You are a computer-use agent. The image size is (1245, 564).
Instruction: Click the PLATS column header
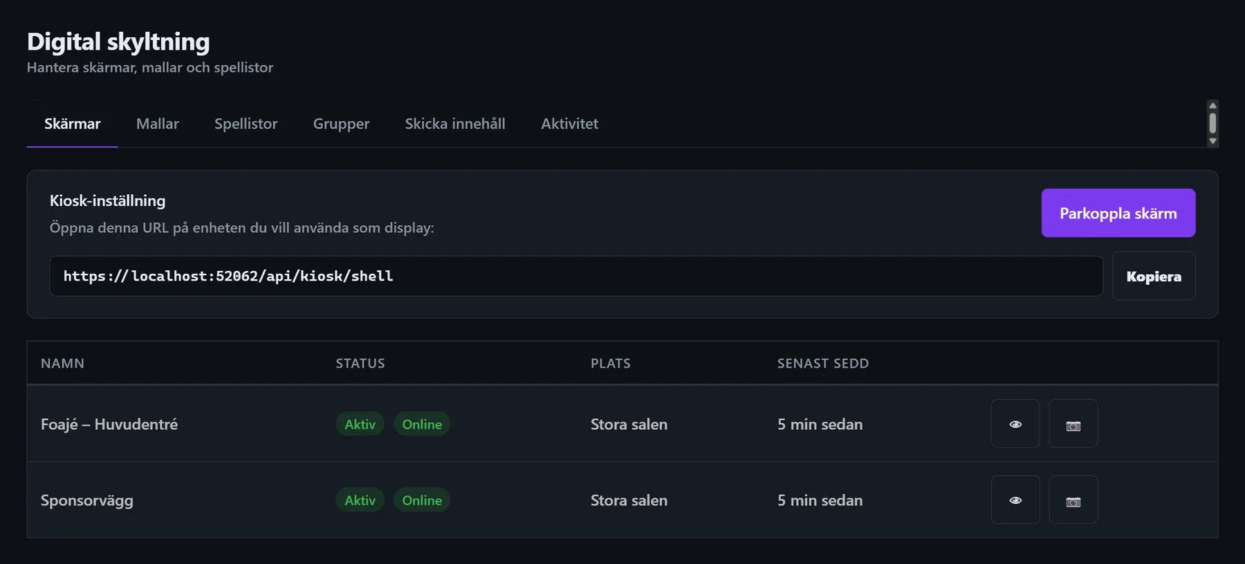pyautogui.click(x=611, y=364)
